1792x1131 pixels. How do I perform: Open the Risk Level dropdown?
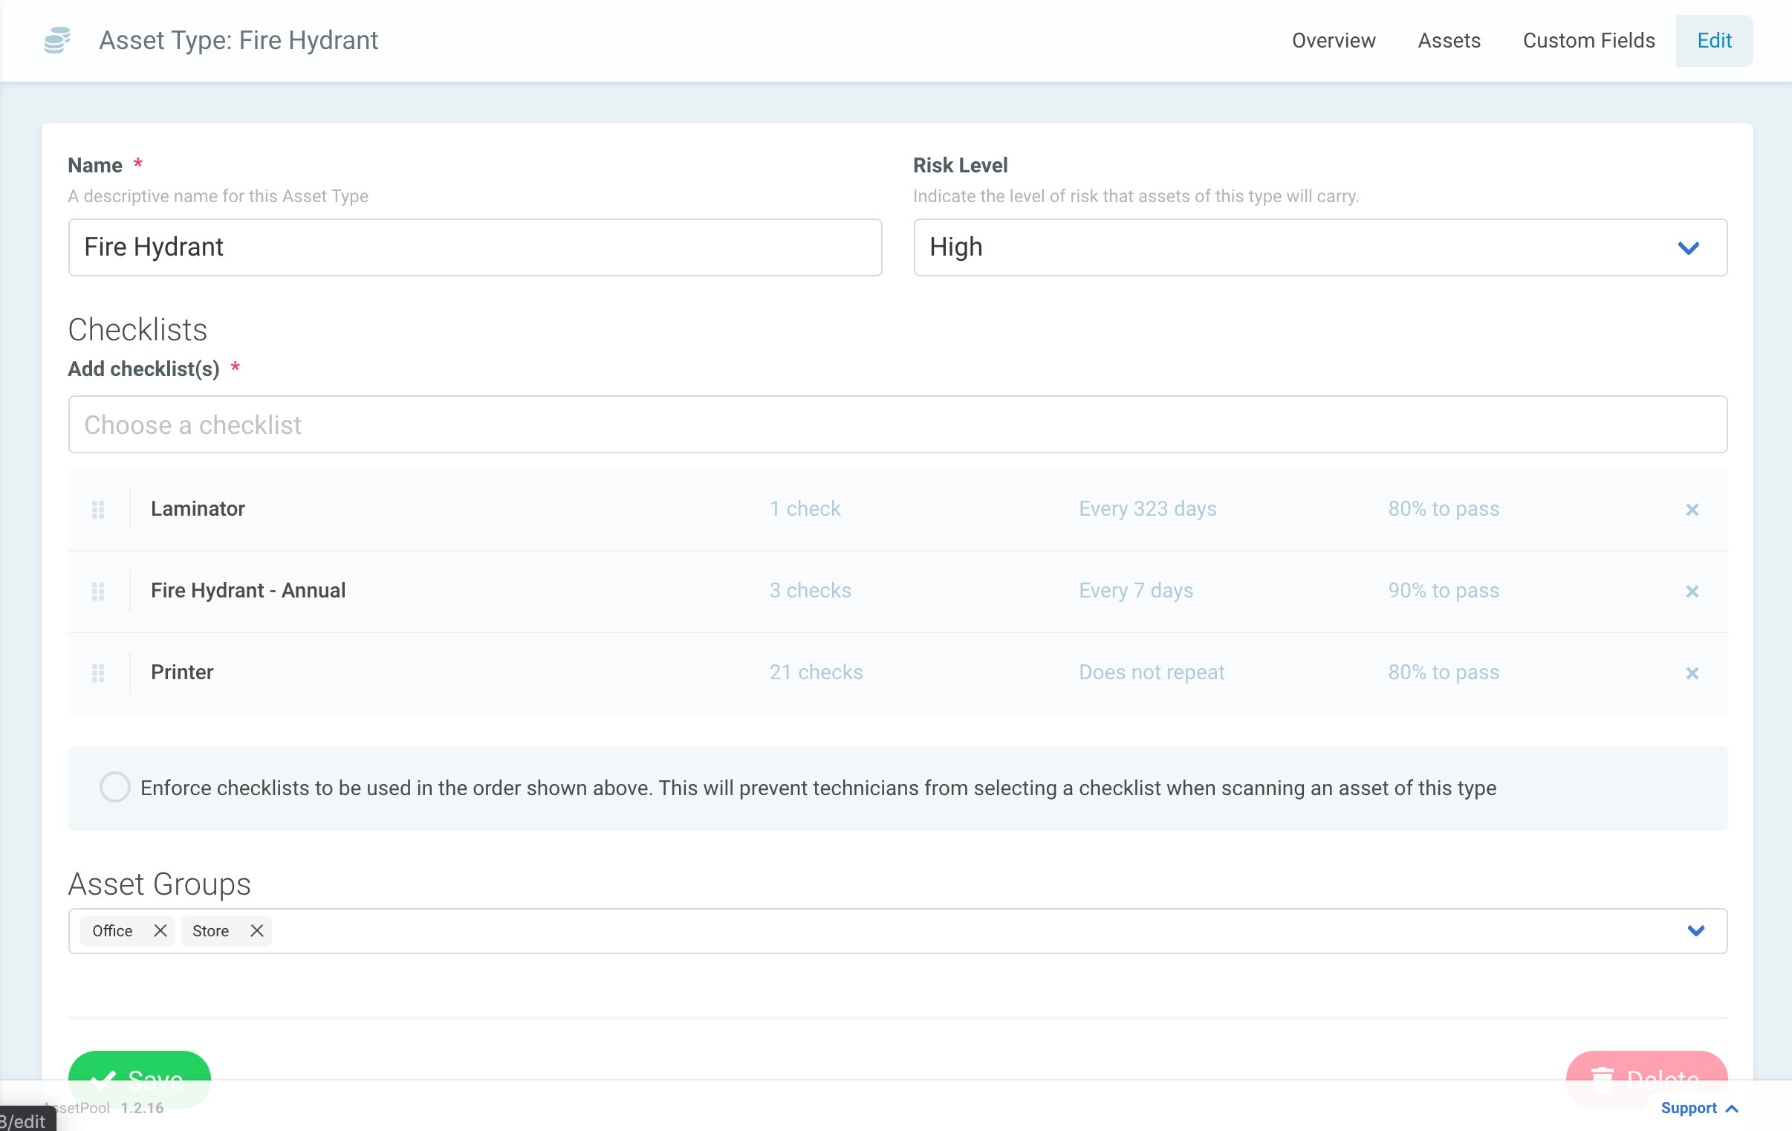1319,247
